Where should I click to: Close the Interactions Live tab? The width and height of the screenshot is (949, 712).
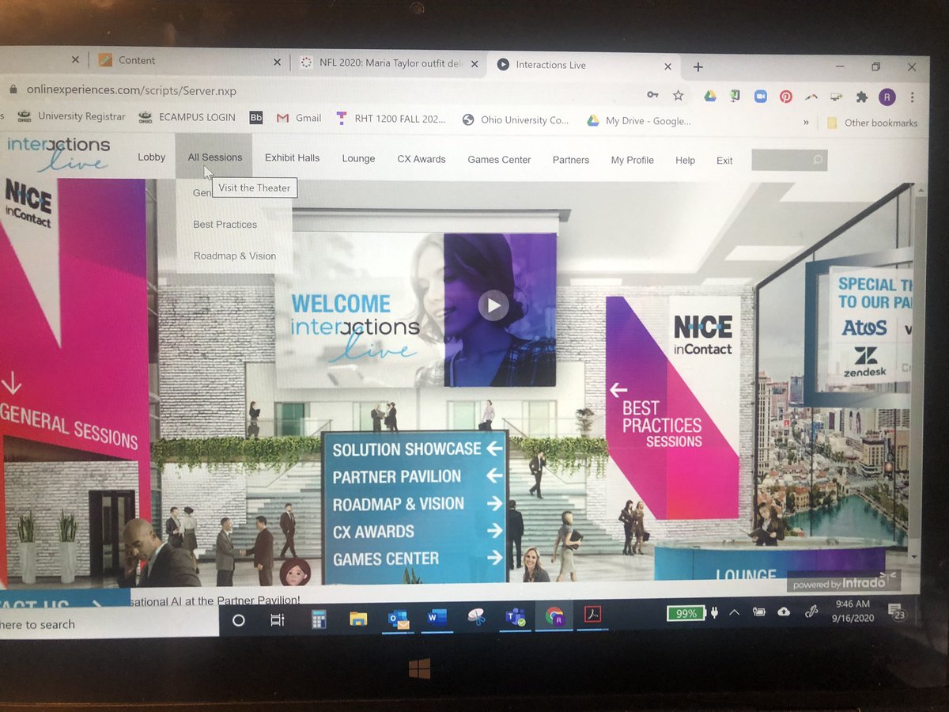(x=668, y=66)
